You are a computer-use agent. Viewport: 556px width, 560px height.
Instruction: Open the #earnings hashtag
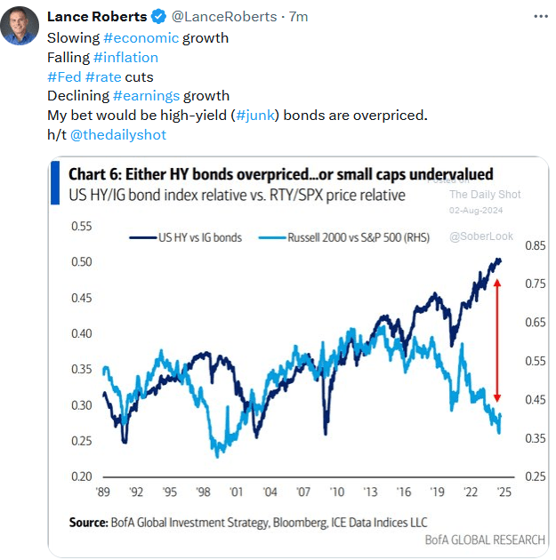point(146,96)
